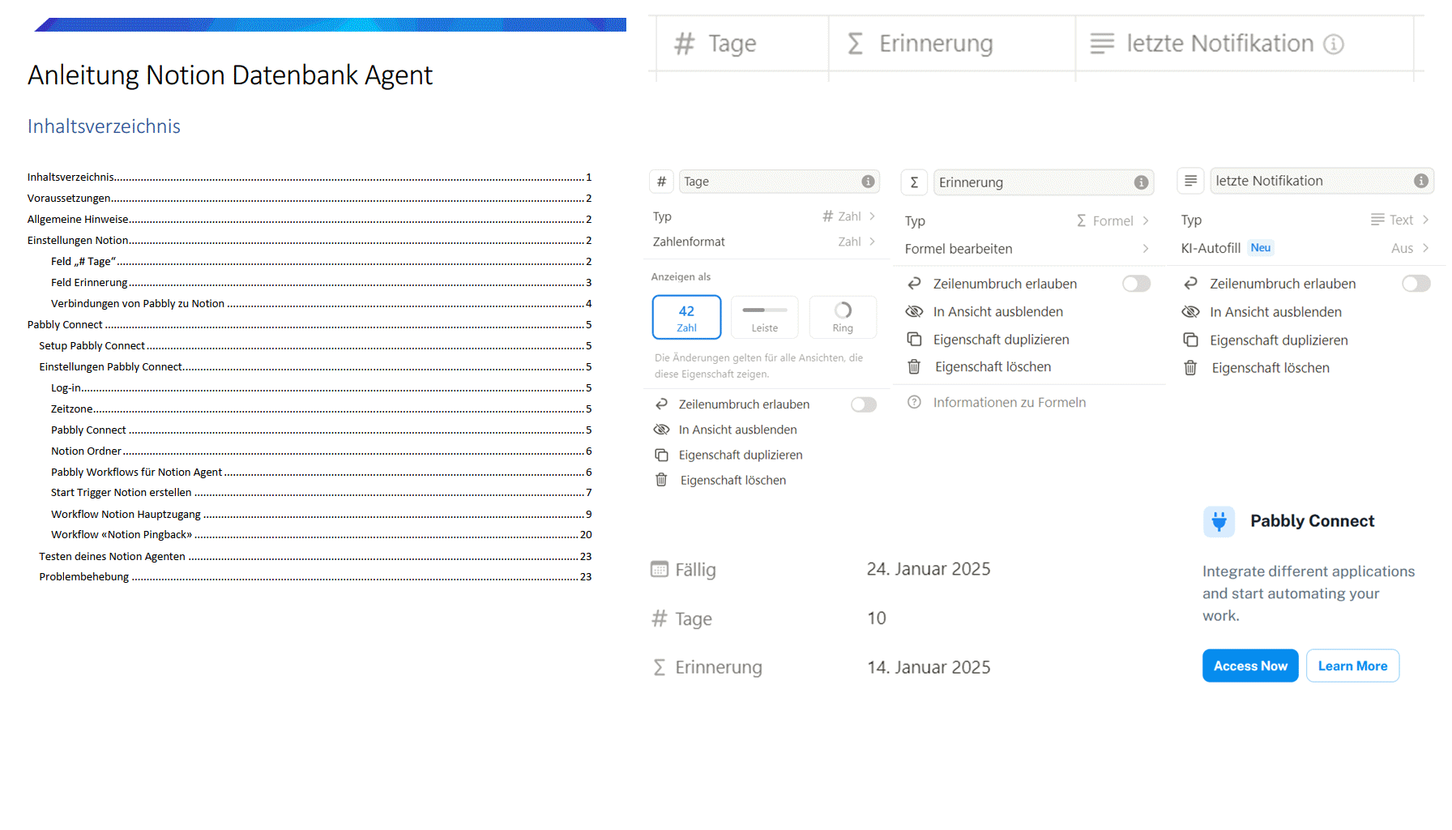Viewport: 1452px width, 830px height.
Task: Toggle Zeilenumbruch erlauben in the Erinnerung panel
Action: coord(1136,284)
